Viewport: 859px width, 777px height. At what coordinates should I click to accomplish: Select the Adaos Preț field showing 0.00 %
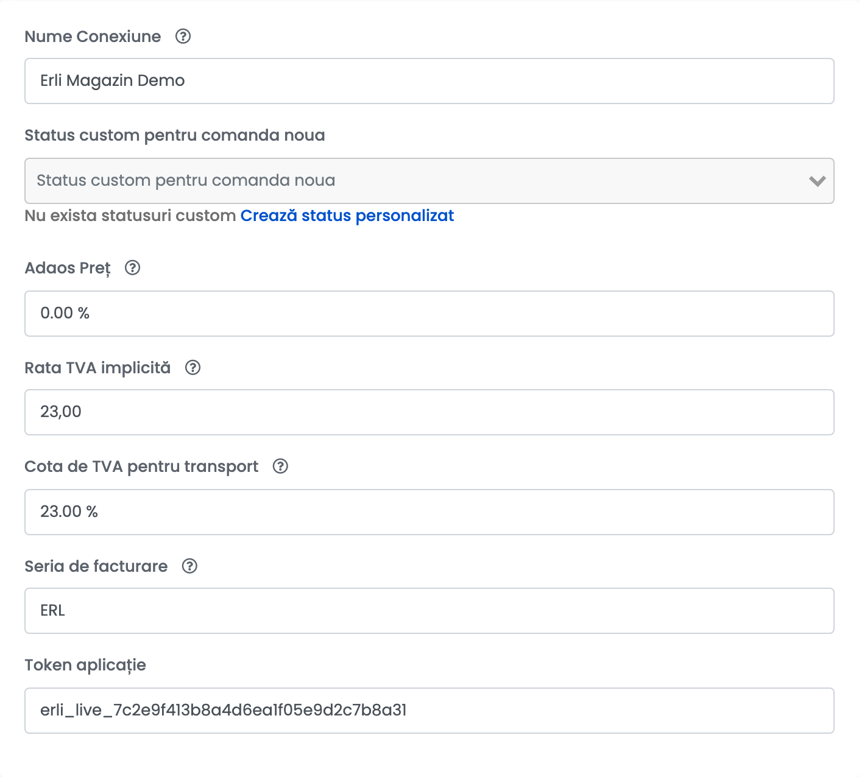coord(429,314)
